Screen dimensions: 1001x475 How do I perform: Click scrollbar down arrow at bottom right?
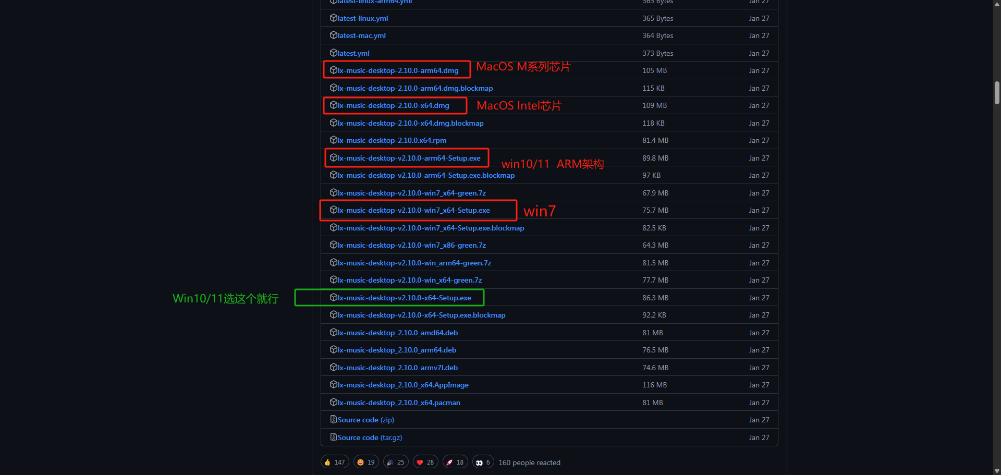pyautogui.click(x=997, y=471)
